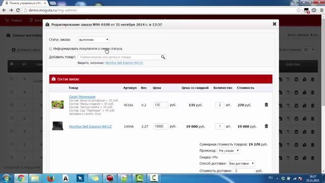Open the Chrome hamburger menu

(x=321, y=10)
